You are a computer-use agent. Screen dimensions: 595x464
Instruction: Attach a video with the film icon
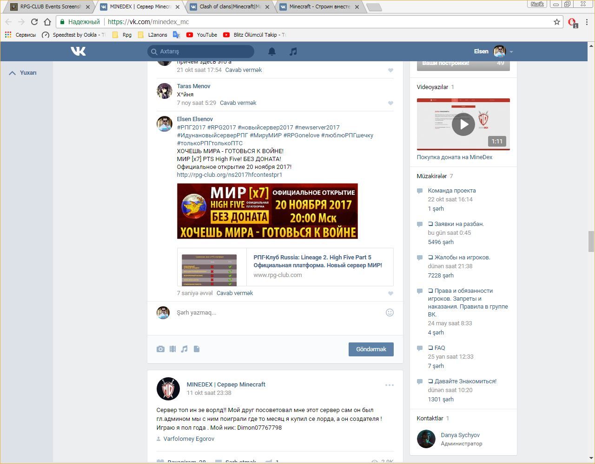point(172,349)
